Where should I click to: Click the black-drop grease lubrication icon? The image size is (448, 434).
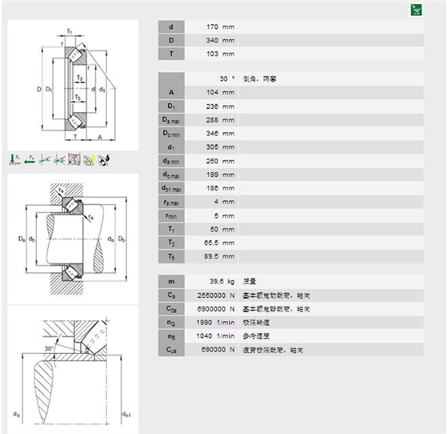coord(104,159)
